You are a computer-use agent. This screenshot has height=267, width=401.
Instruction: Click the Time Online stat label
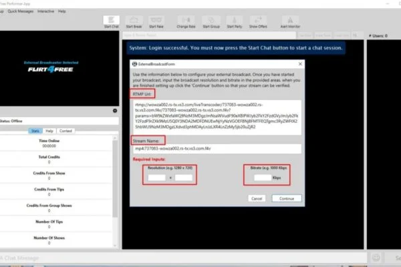[49, 141]
